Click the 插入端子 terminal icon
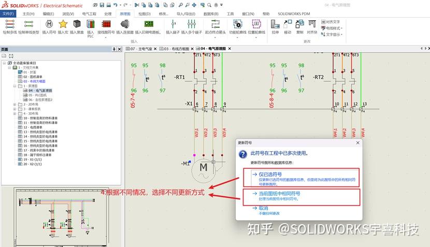The image size is (430, 247). 173,24
